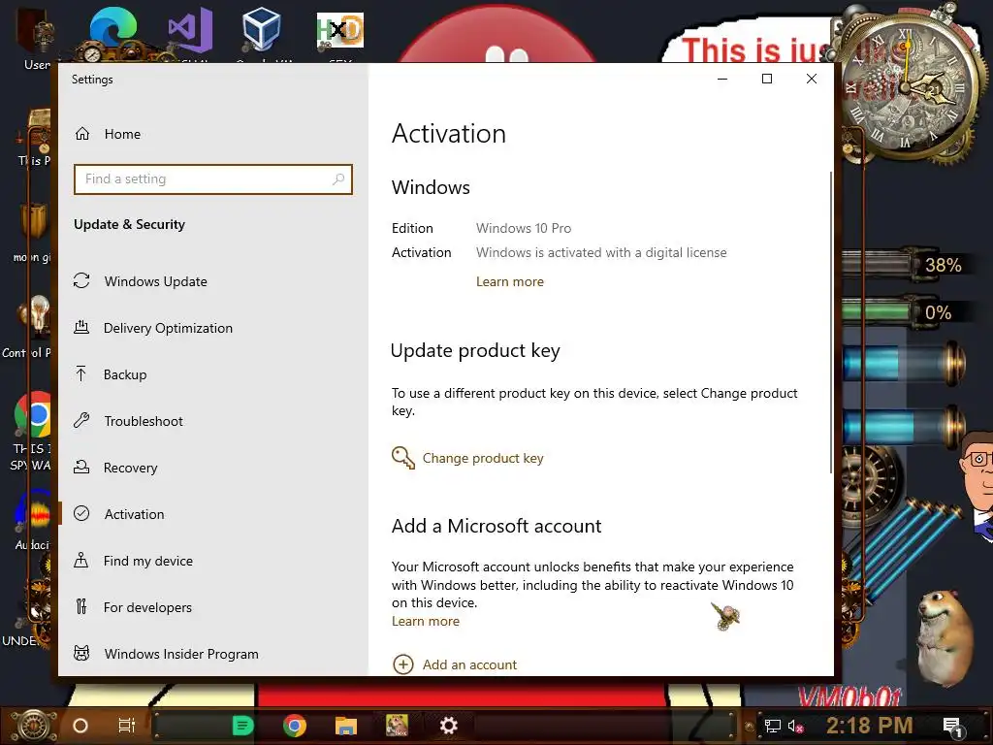
Task: Select Activation in the sidebar
Action: 134,514
